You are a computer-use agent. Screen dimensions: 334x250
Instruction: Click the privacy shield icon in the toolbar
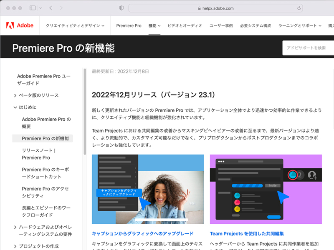pos(121,8)
